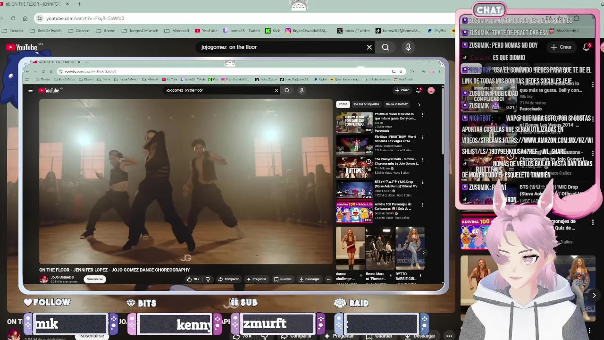Open the Discord bookmark folder in the outer browser

point(78,31)
